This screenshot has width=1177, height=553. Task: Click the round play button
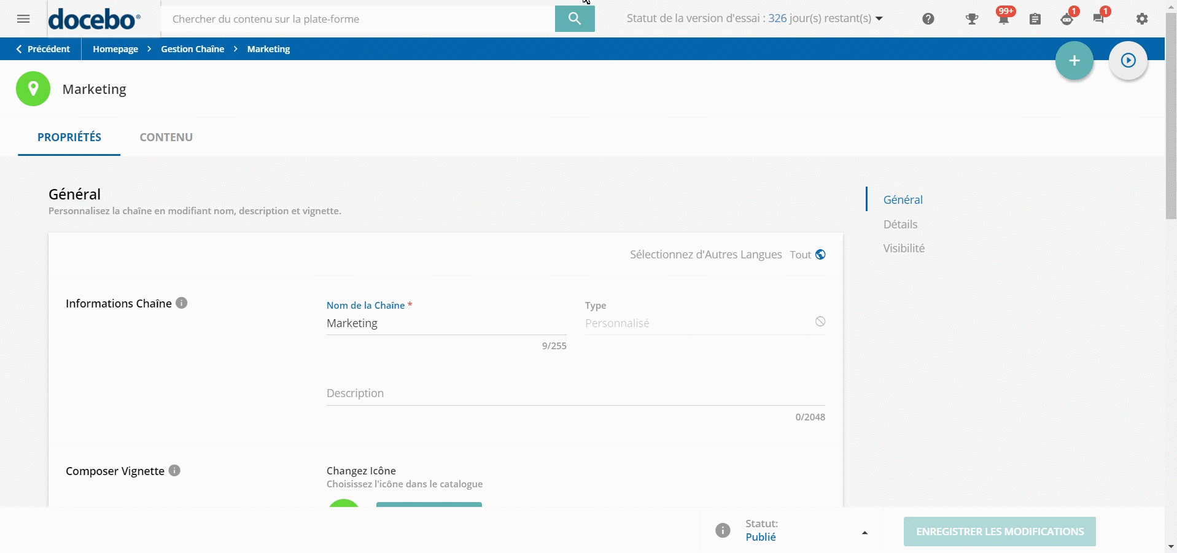click(1128, 61)
